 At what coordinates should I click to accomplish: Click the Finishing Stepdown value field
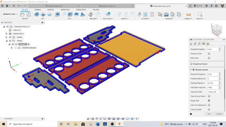[213, 83]
